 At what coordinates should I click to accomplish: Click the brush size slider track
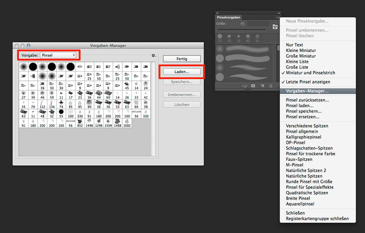pos(242,30)
